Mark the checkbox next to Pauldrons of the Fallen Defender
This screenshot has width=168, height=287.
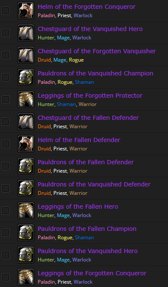point(5,166)
